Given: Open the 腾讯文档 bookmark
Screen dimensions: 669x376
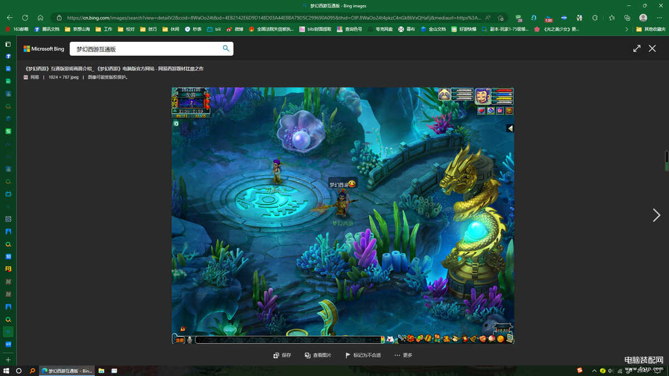Looking at the screenshot, I should pyautogui.click(x=47, y=29).
